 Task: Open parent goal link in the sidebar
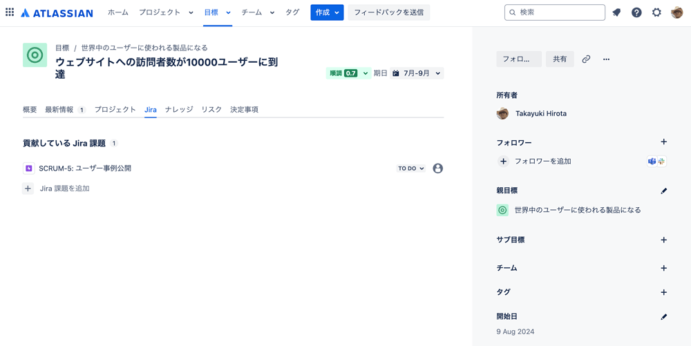tap(578, 210)
